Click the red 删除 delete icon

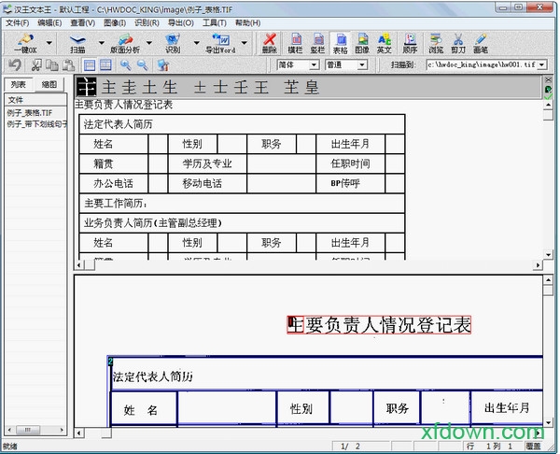tap(269, 42)
